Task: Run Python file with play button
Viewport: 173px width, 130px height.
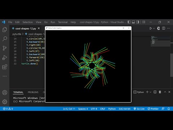Action: [151, 29]
